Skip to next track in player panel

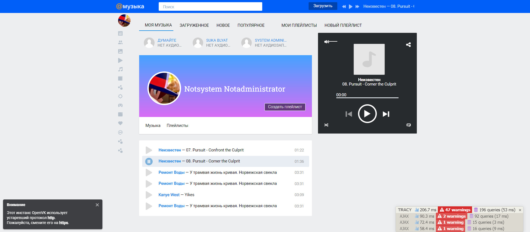click(386, 114)
